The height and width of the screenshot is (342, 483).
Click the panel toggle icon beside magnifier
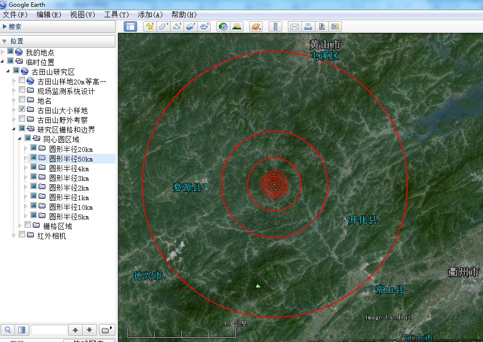point(22,330)
